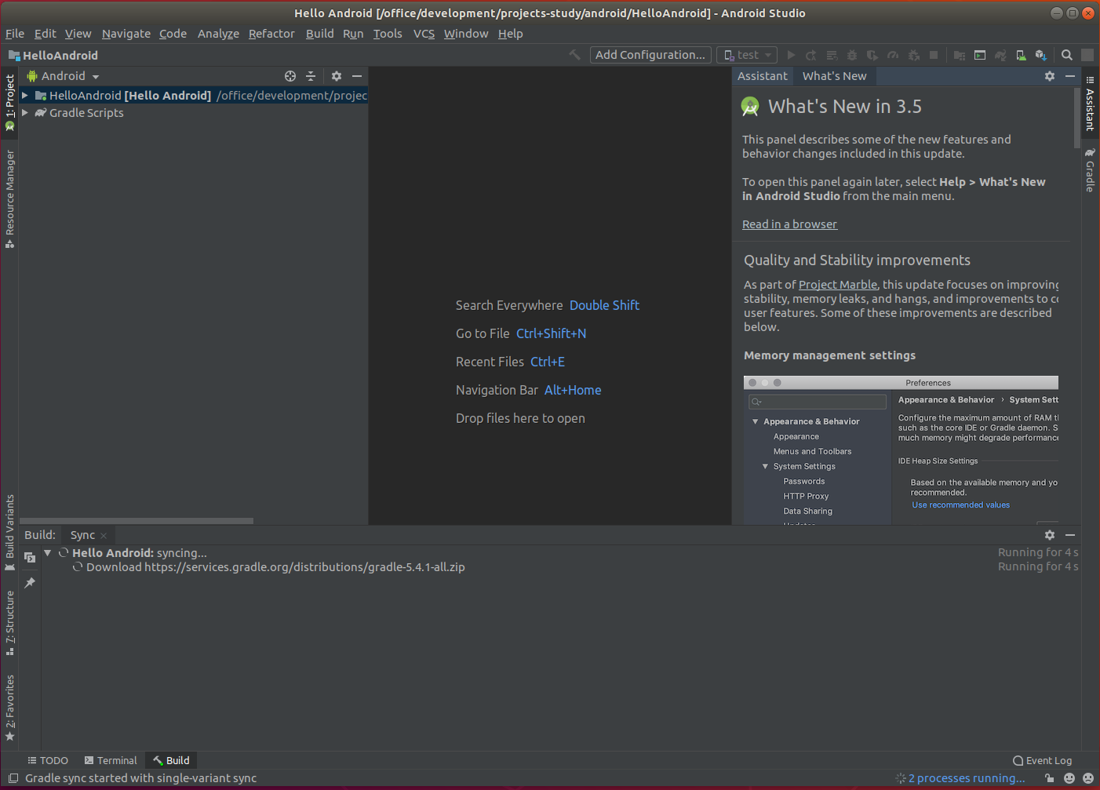Click the Pin Tab icon in Build panel

(30, 583)
